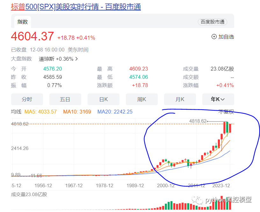Click the 成交量23.08亿股 volume chart label
260x212 pixels.
(29, 194)
